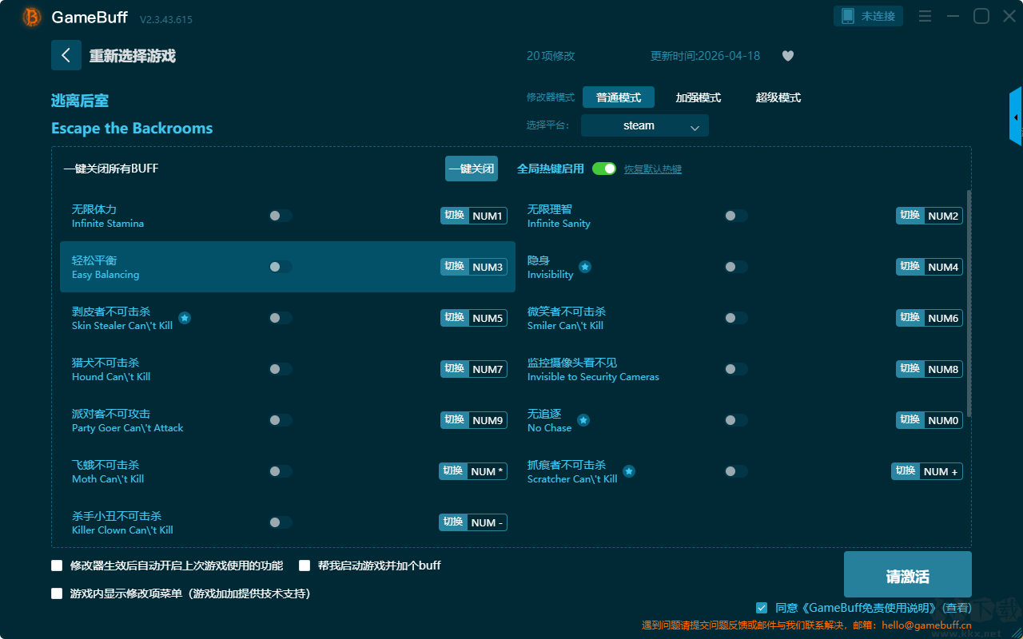Click the back arrow to reselect game
This screenshot has height=639, width=1023.
click(66, 55)
